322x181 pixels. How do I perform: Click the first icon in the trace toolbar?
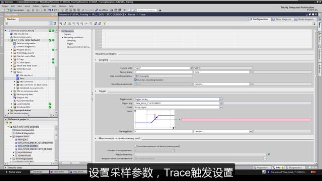(x=61, y=24)
